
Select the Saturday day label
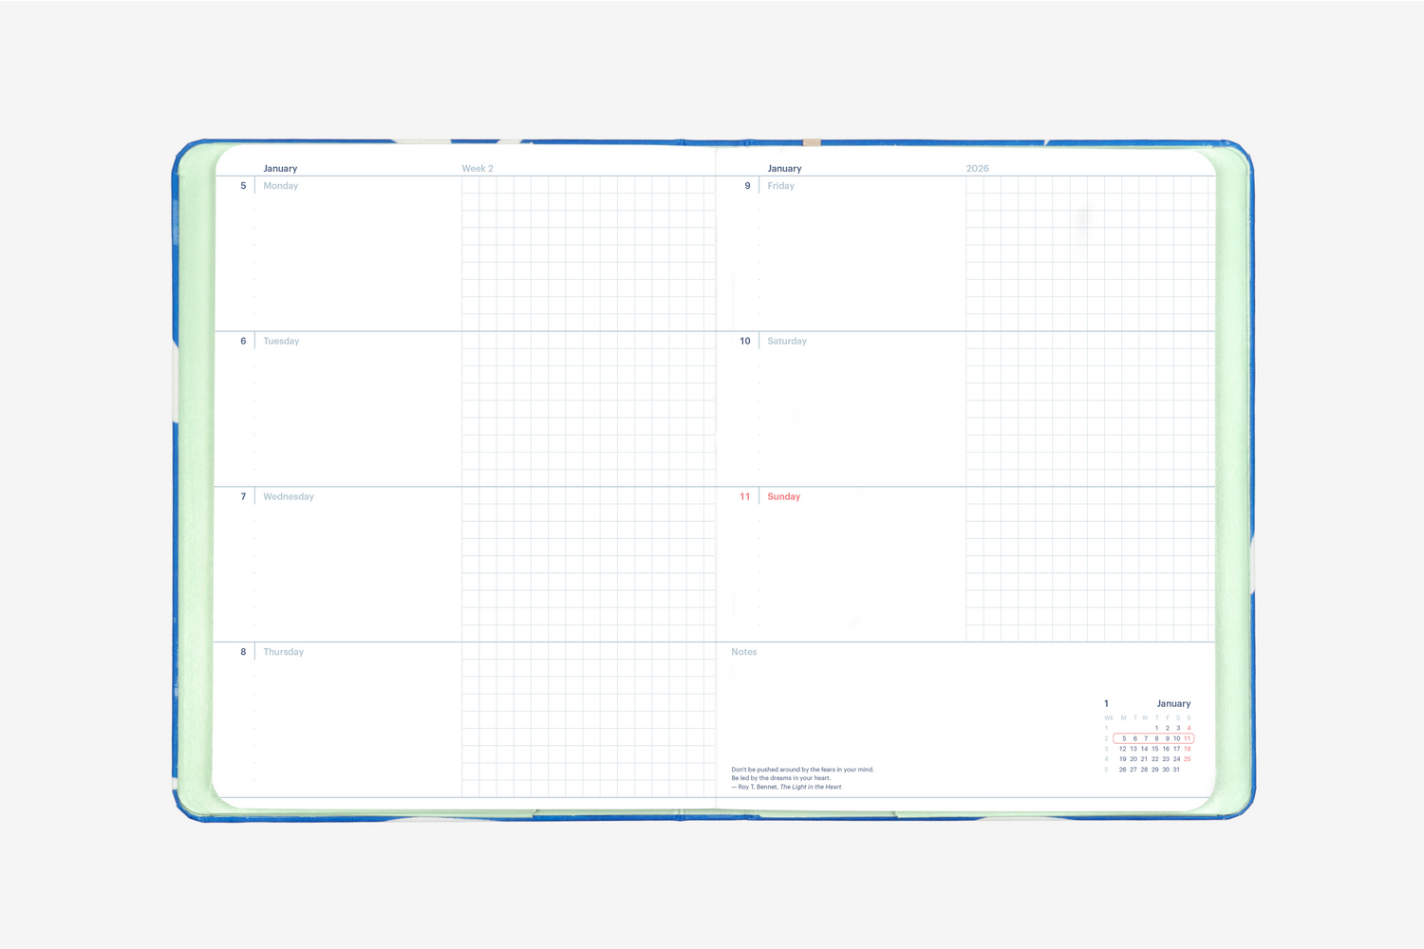tap(786, 342)
